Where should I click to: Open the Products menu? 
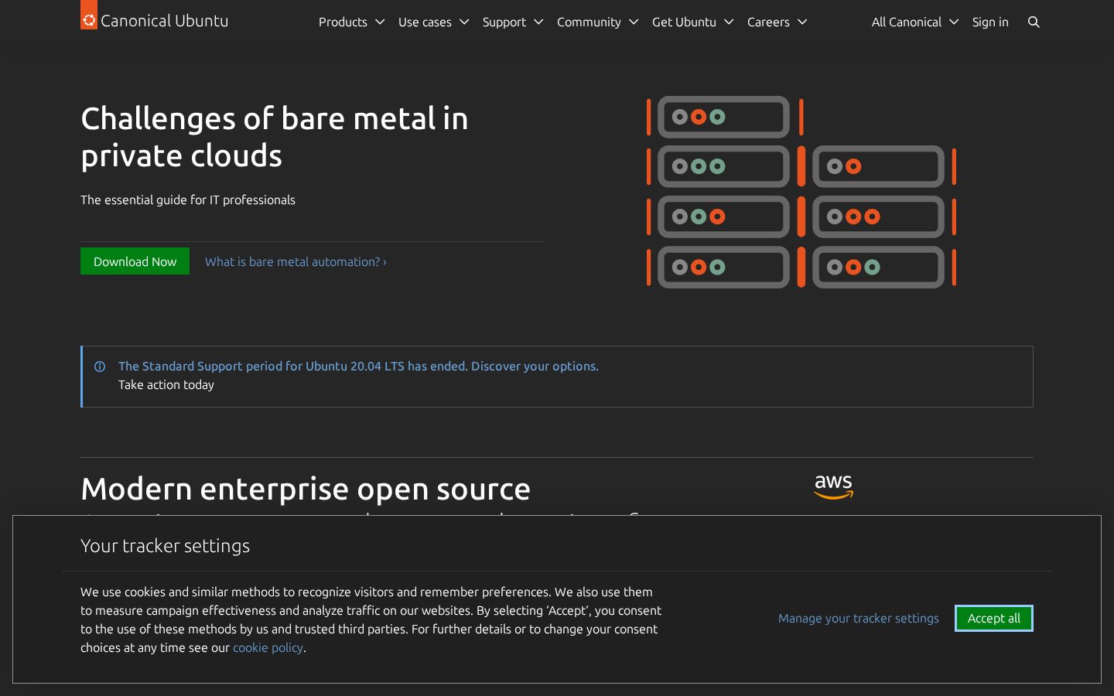(x=351, y=22)
